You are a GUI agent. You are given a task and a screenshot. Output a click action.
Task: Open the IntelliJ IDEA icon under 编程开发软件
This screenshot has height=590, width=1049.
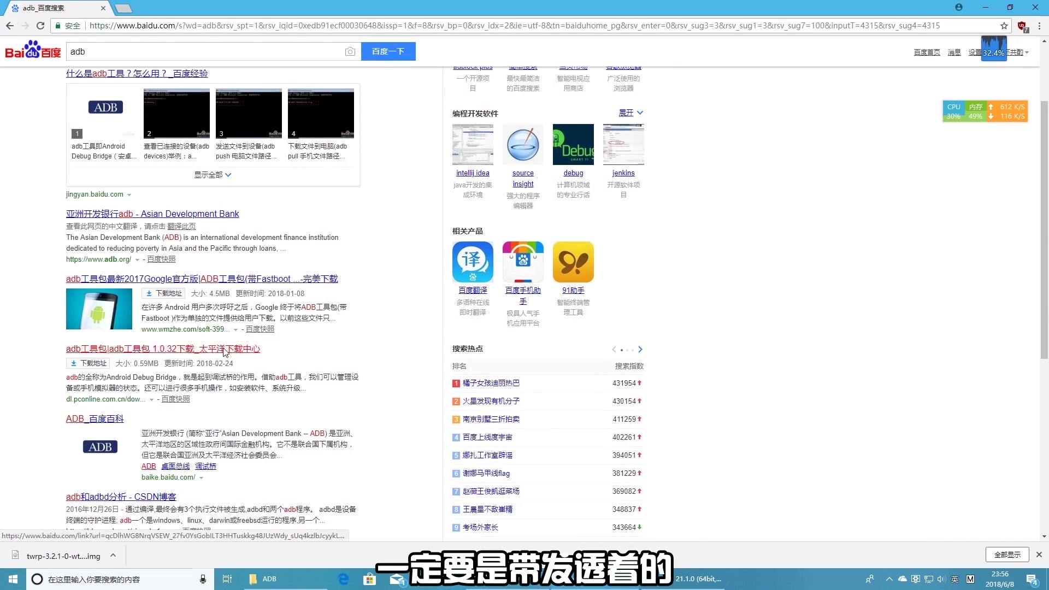[472, 144]
